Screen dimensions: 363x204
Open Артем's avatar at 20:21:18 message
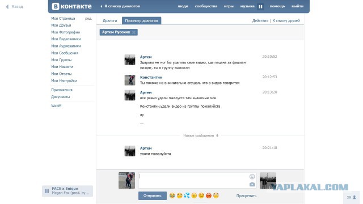coord(130,151)
